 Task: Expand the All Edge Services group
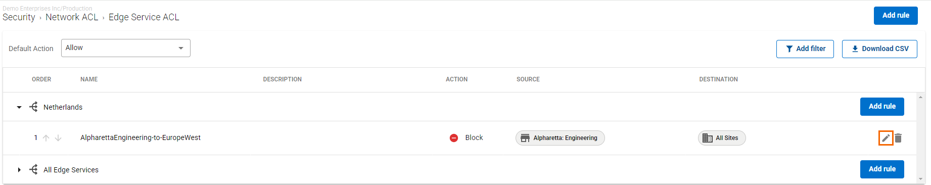tap(19, 170)
